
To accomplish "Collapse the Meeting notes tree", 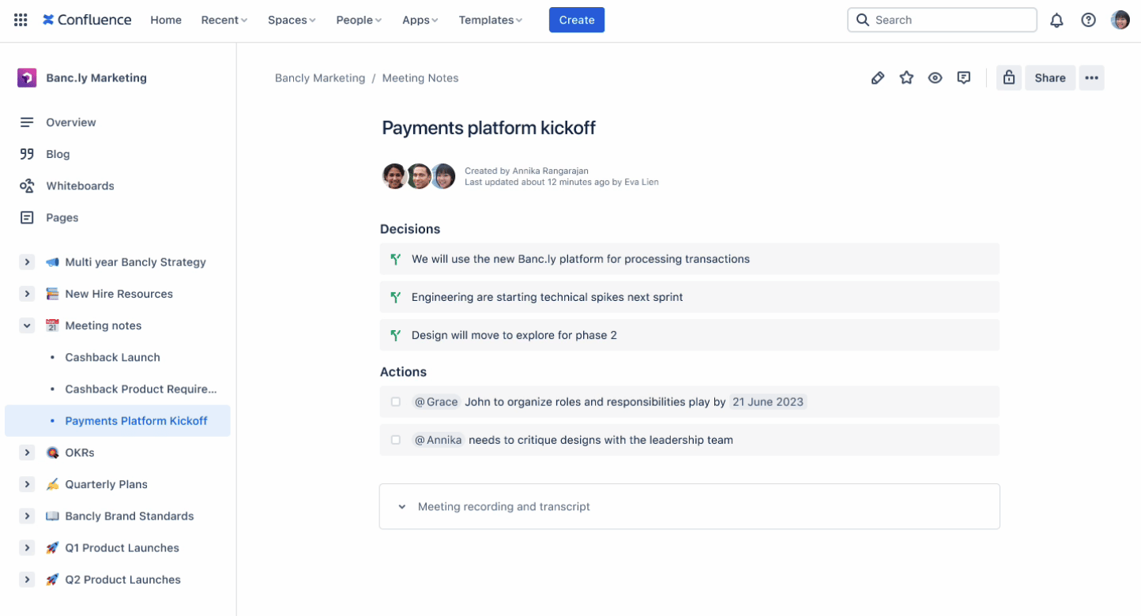I will point(26,325).
